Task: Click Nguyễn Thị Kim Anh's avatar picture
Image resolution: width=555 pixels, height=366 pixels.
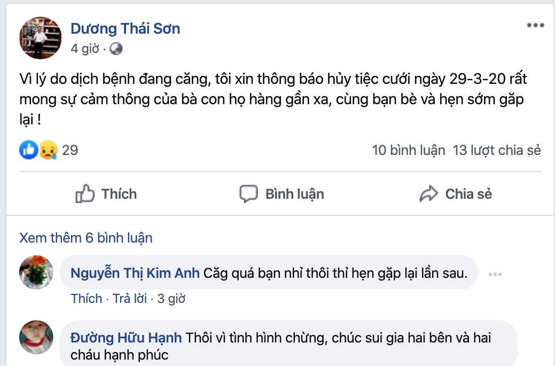Action: point(36,272)
